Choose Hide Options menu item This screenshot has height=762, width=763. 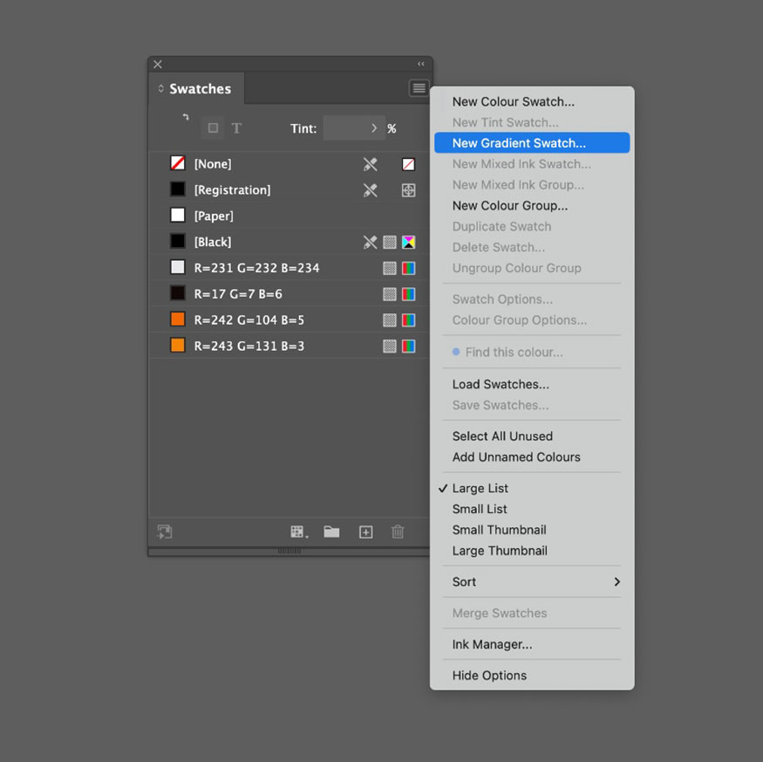(532, 676)
